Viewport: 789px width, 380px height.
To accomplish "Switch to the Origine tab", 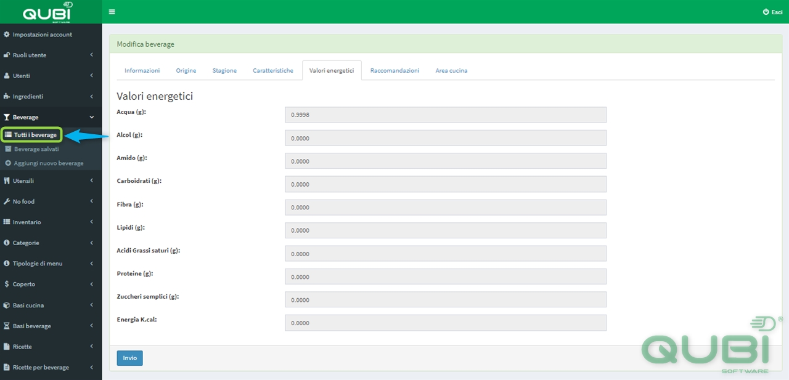I will 186,71.
